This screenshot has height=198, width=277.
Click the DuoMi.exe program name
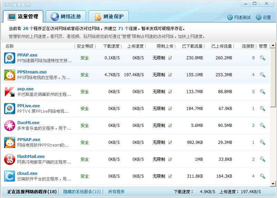coord(28,122)
